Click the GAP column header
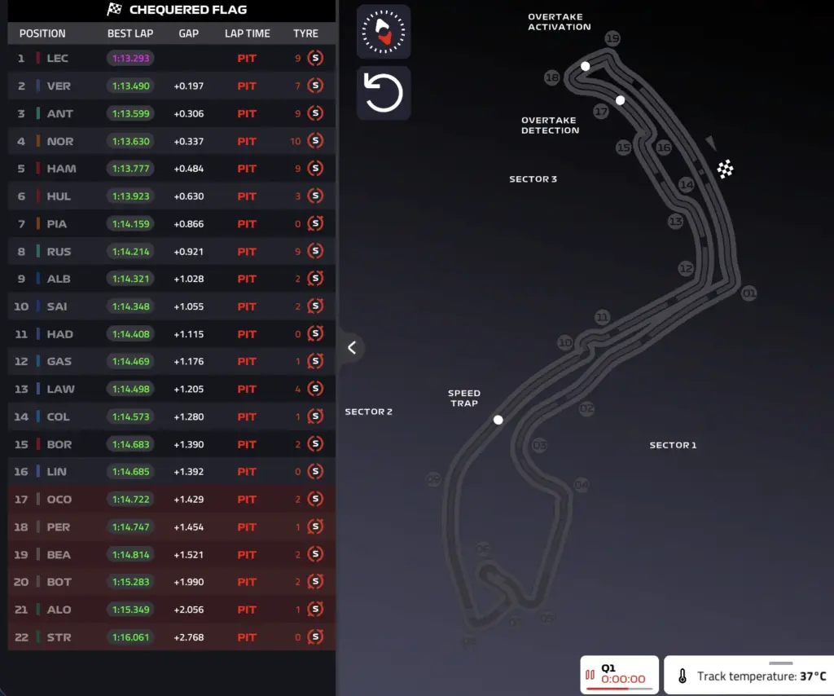834x696 pixels. [x=189, y=33]
